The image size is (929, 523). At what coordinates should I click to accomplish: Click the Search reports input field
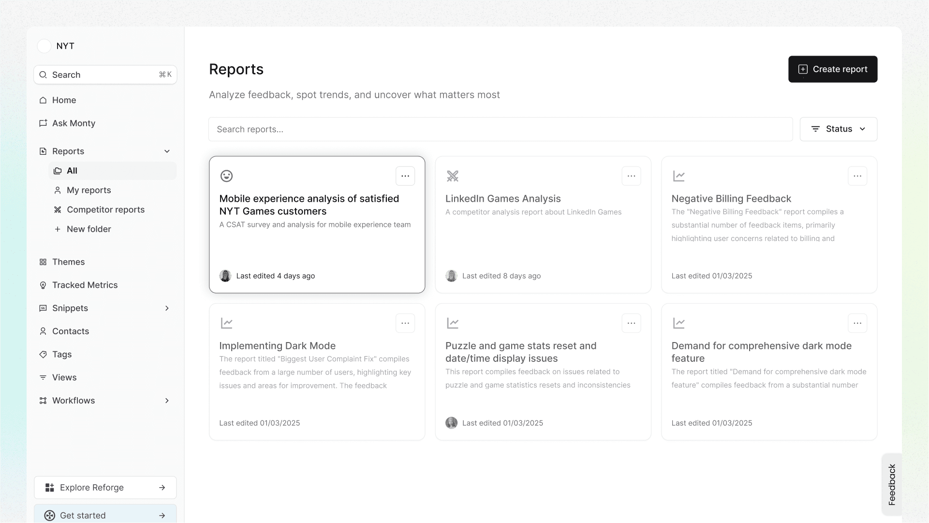[500, 129]
